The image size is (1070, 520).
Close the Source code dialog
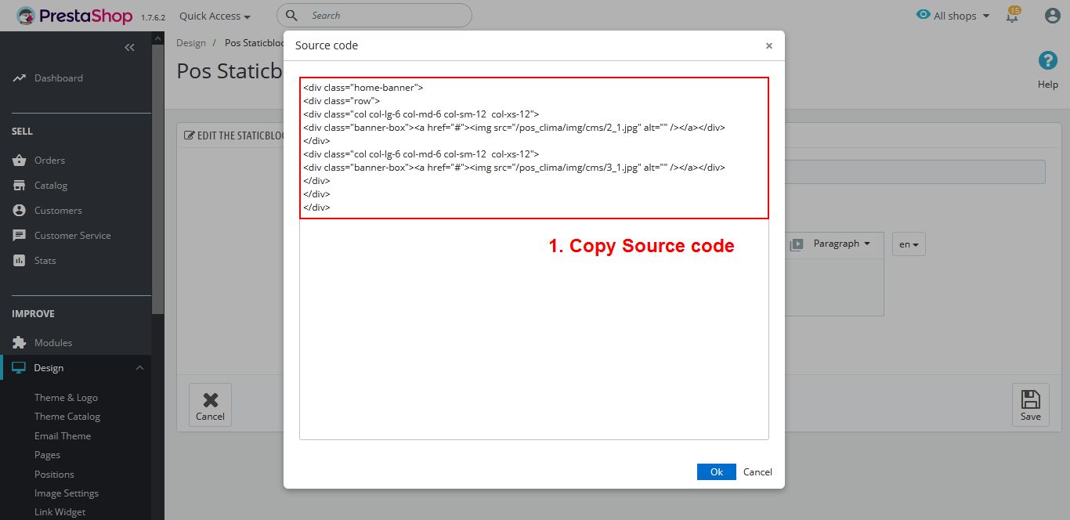(768, 46)
